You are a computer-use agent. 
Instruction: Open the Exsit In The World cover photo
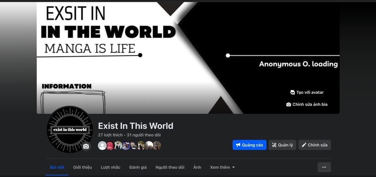coord(188,58)
